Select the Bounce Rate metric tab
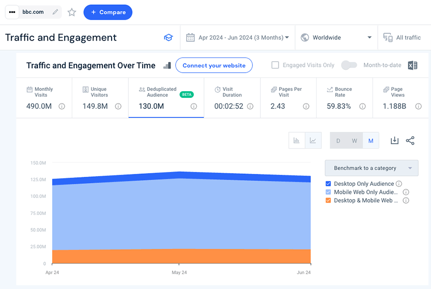This screenshot has width=431, height=289. pos(345,98)
